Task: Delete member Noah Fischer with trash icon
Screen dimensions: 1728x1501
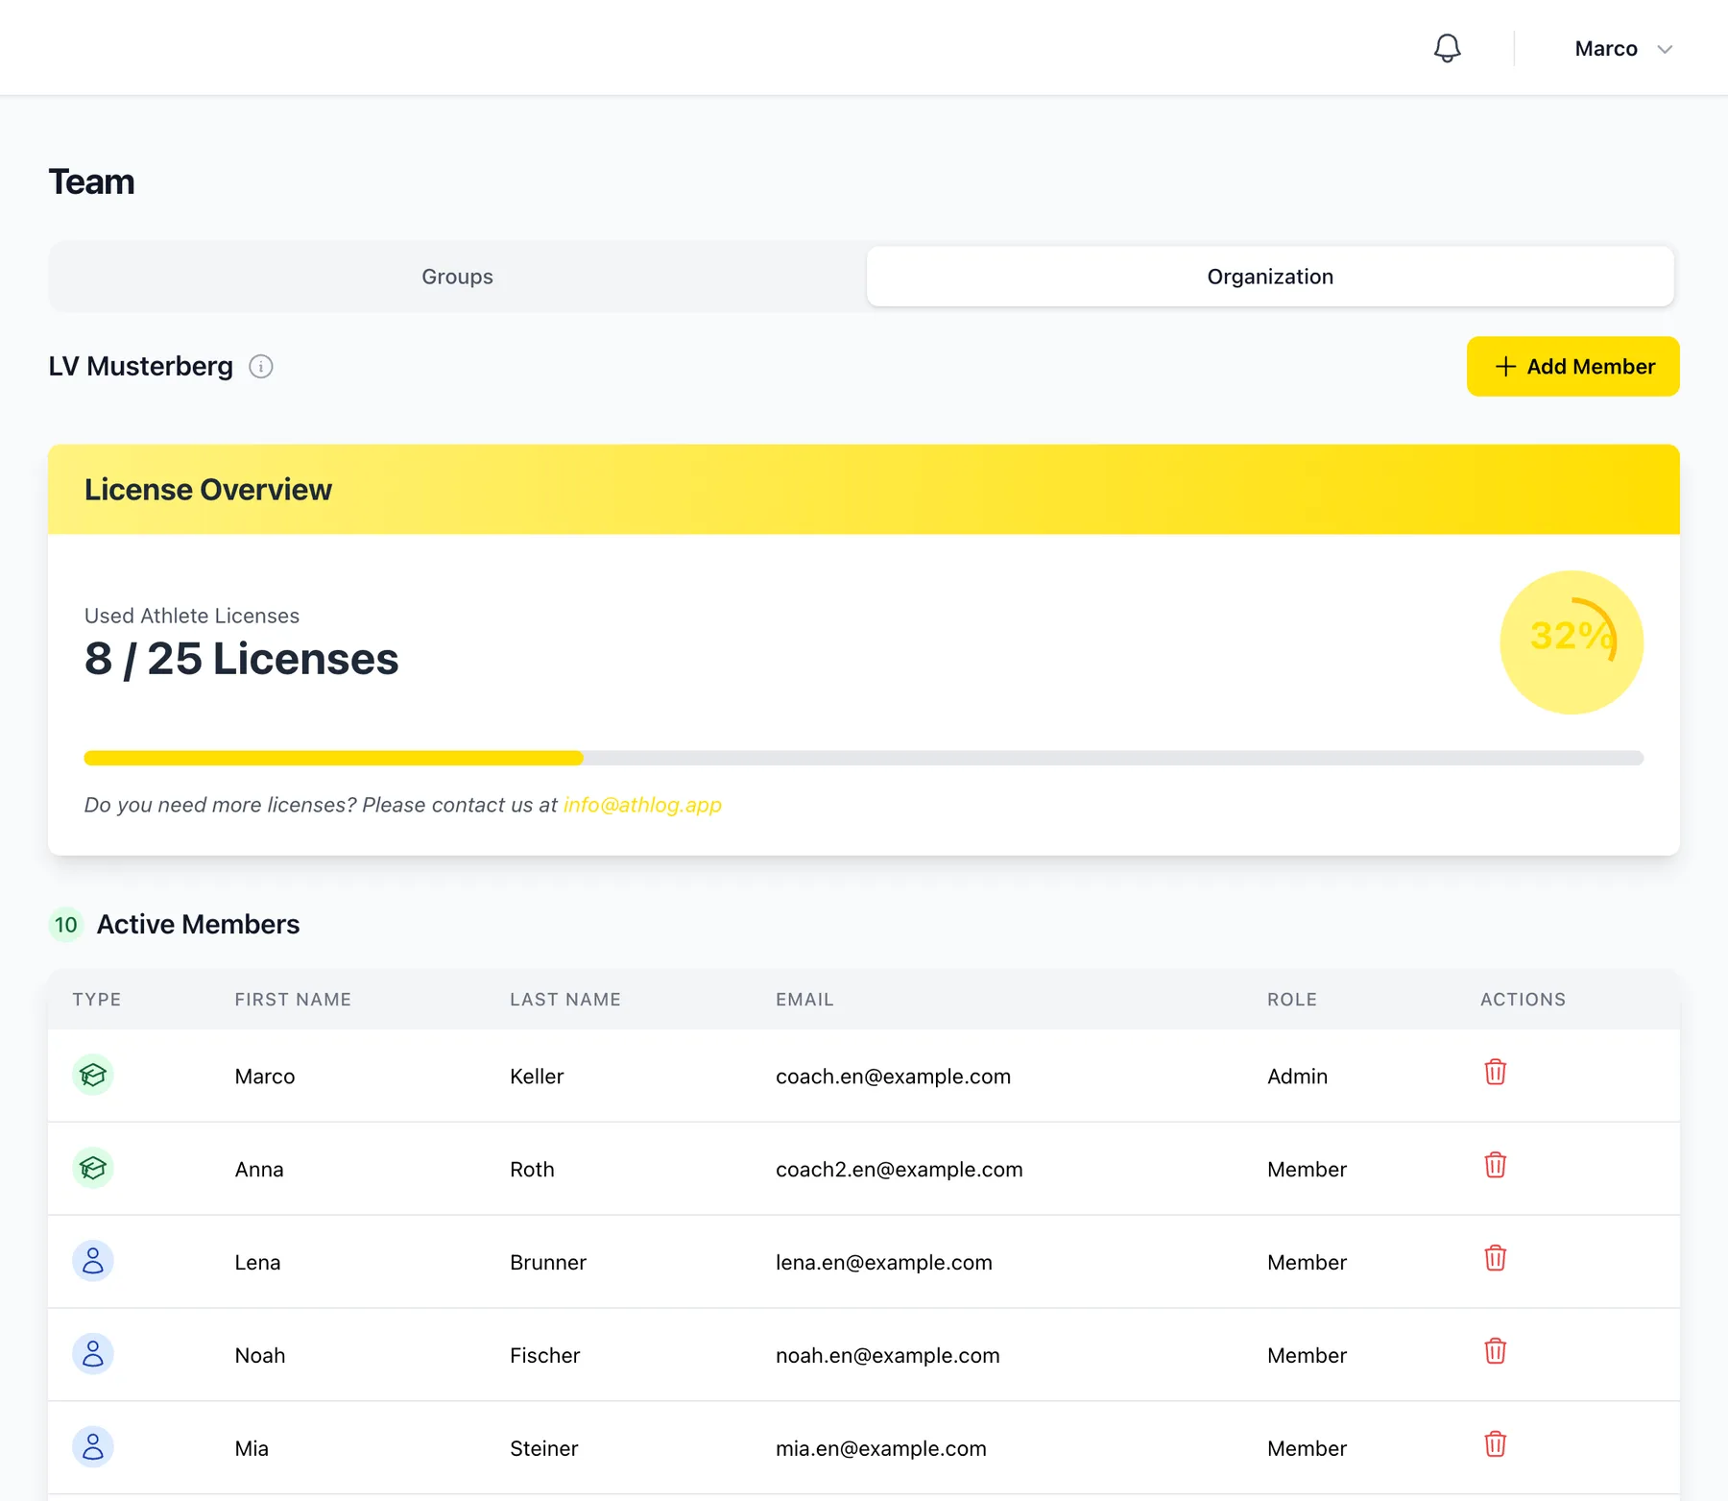Action: click(1495, 1351)
